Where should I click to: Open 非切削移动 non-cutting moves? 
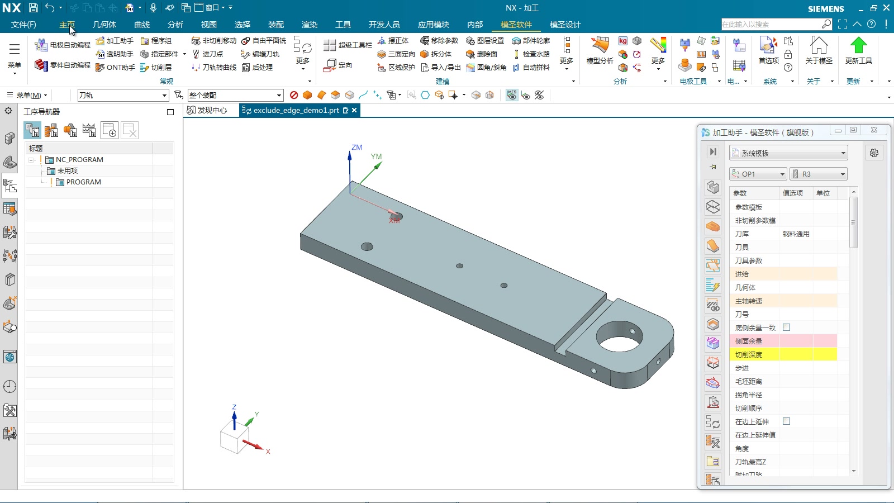(214, 41)
